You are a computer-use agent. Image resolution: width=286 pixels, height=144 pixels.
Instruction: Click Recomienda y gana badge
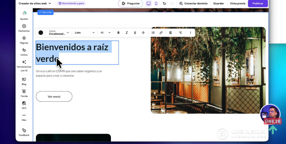pos(71,3)
